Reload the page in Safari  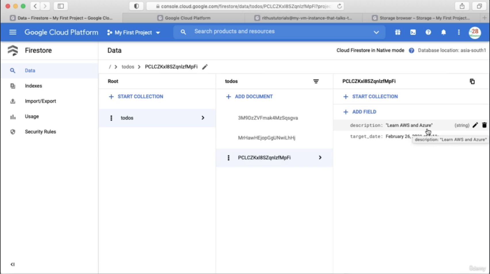tap(339, 6)
